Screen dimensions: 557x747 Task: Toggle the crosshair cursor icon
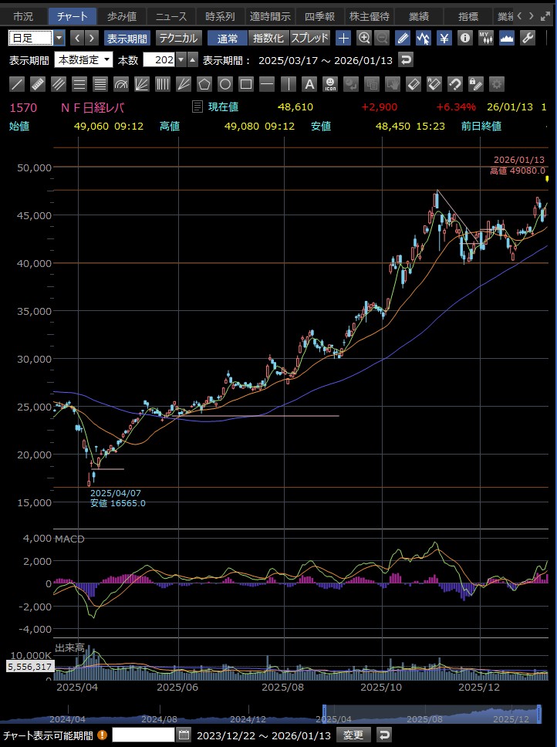(343, 38)
